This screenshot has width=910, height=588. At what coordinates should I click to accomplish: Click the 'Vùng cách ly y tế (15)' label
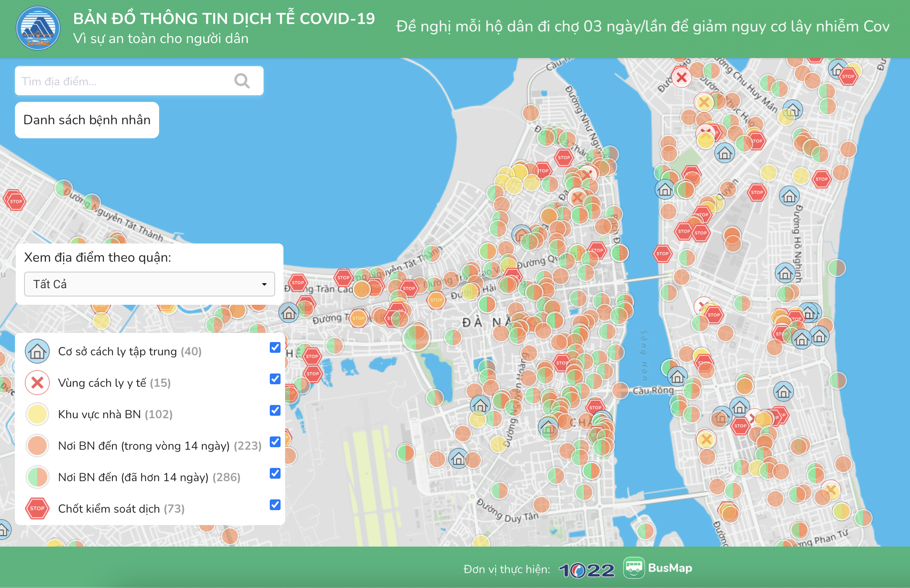[114, 383]
